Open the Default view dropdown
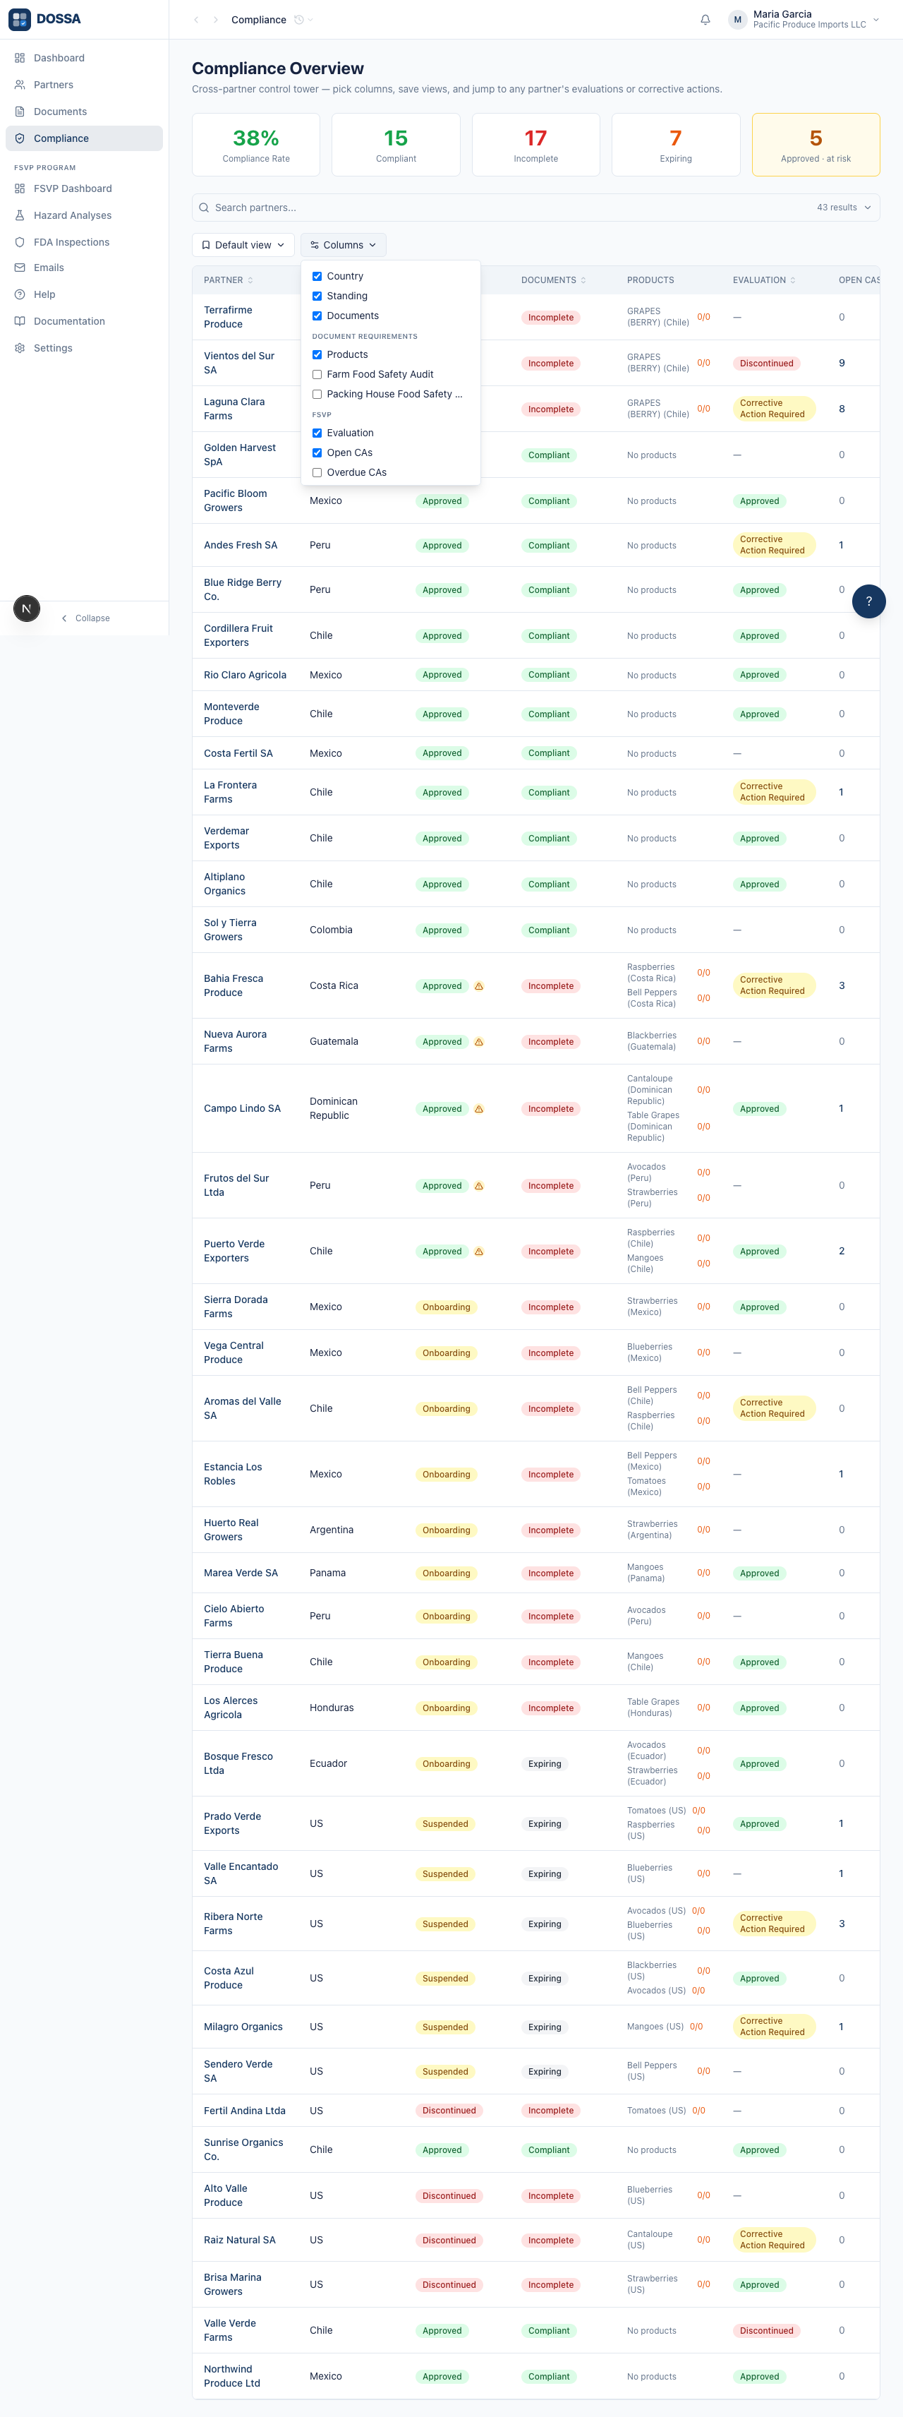Image resolution: width=903 pixels, height=2417 pixels. [x=243, y=245]
